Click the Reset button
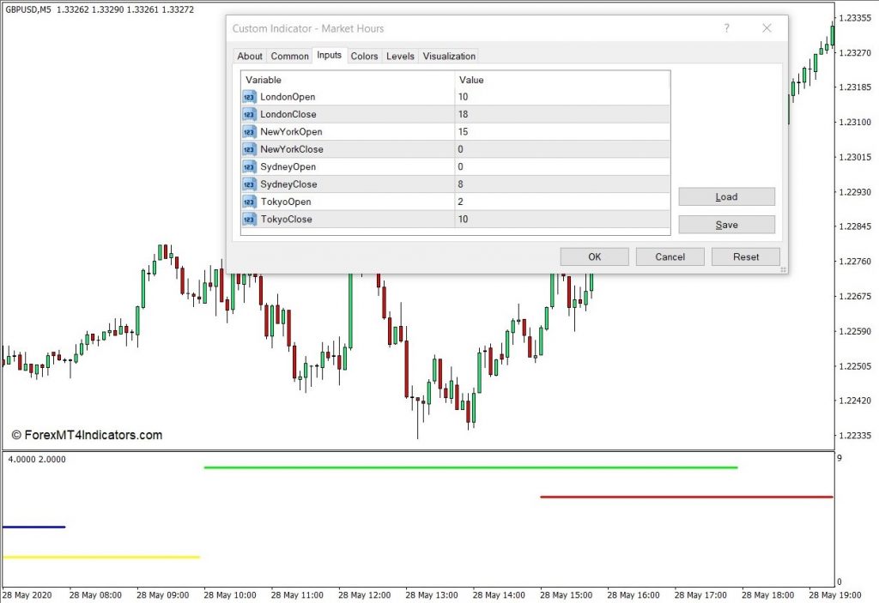The width and height of the screenshot is (879, 603). click(746, 256)
